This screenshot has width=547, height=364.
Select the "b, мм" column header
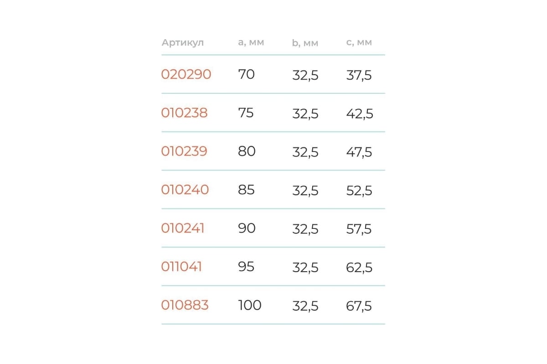(x=305, y=43)
